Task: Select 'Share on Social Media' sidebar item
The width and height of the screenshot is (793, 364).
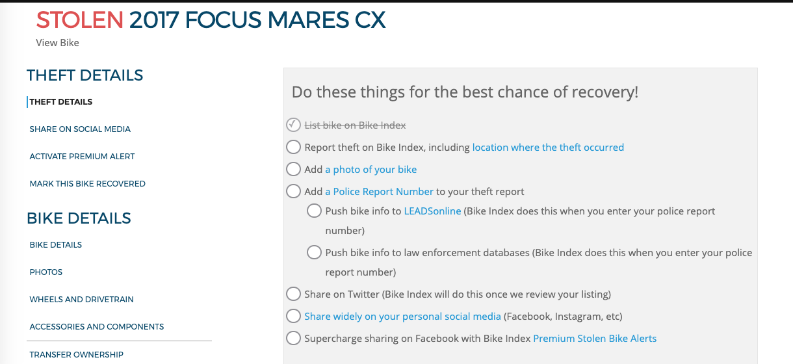Action: (80, 129)
